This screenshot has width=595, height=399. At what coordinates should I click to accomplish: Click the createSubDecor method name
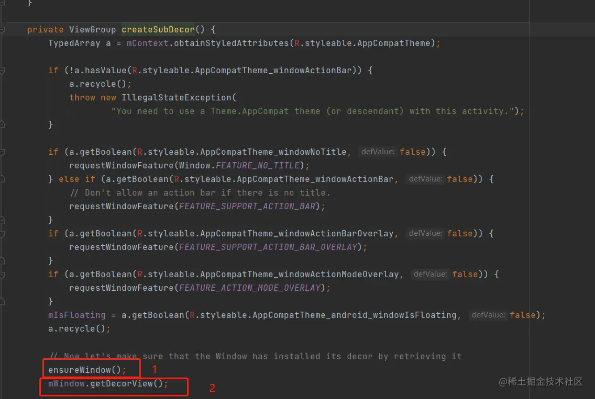[x=158, y=30]
